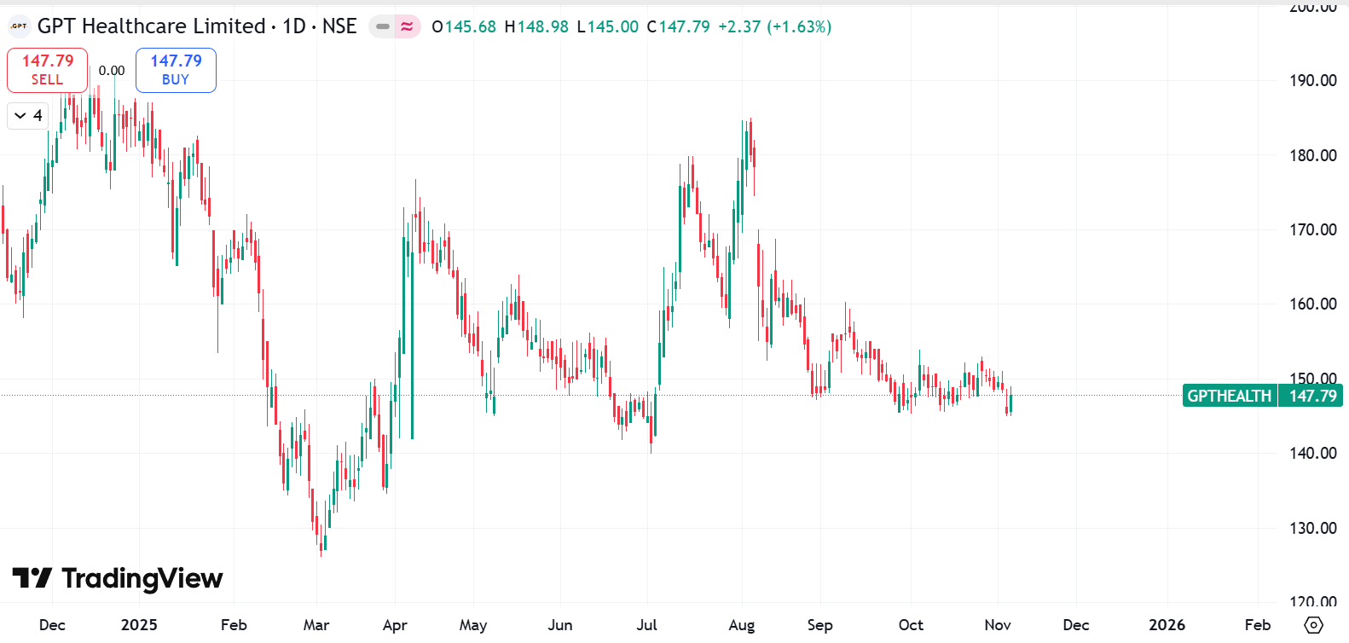This screenshot has width=1349, height=643.
Task: Click the 2026 label on time axis
Action: click(1167, 625)
